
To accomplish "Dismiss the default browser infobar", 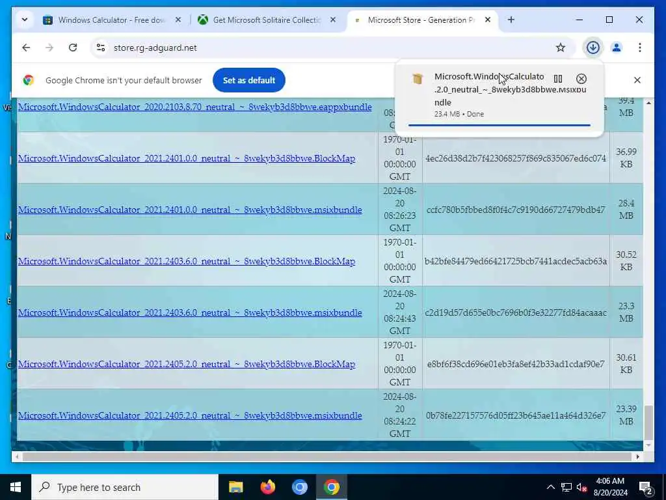I will [637, 80].
